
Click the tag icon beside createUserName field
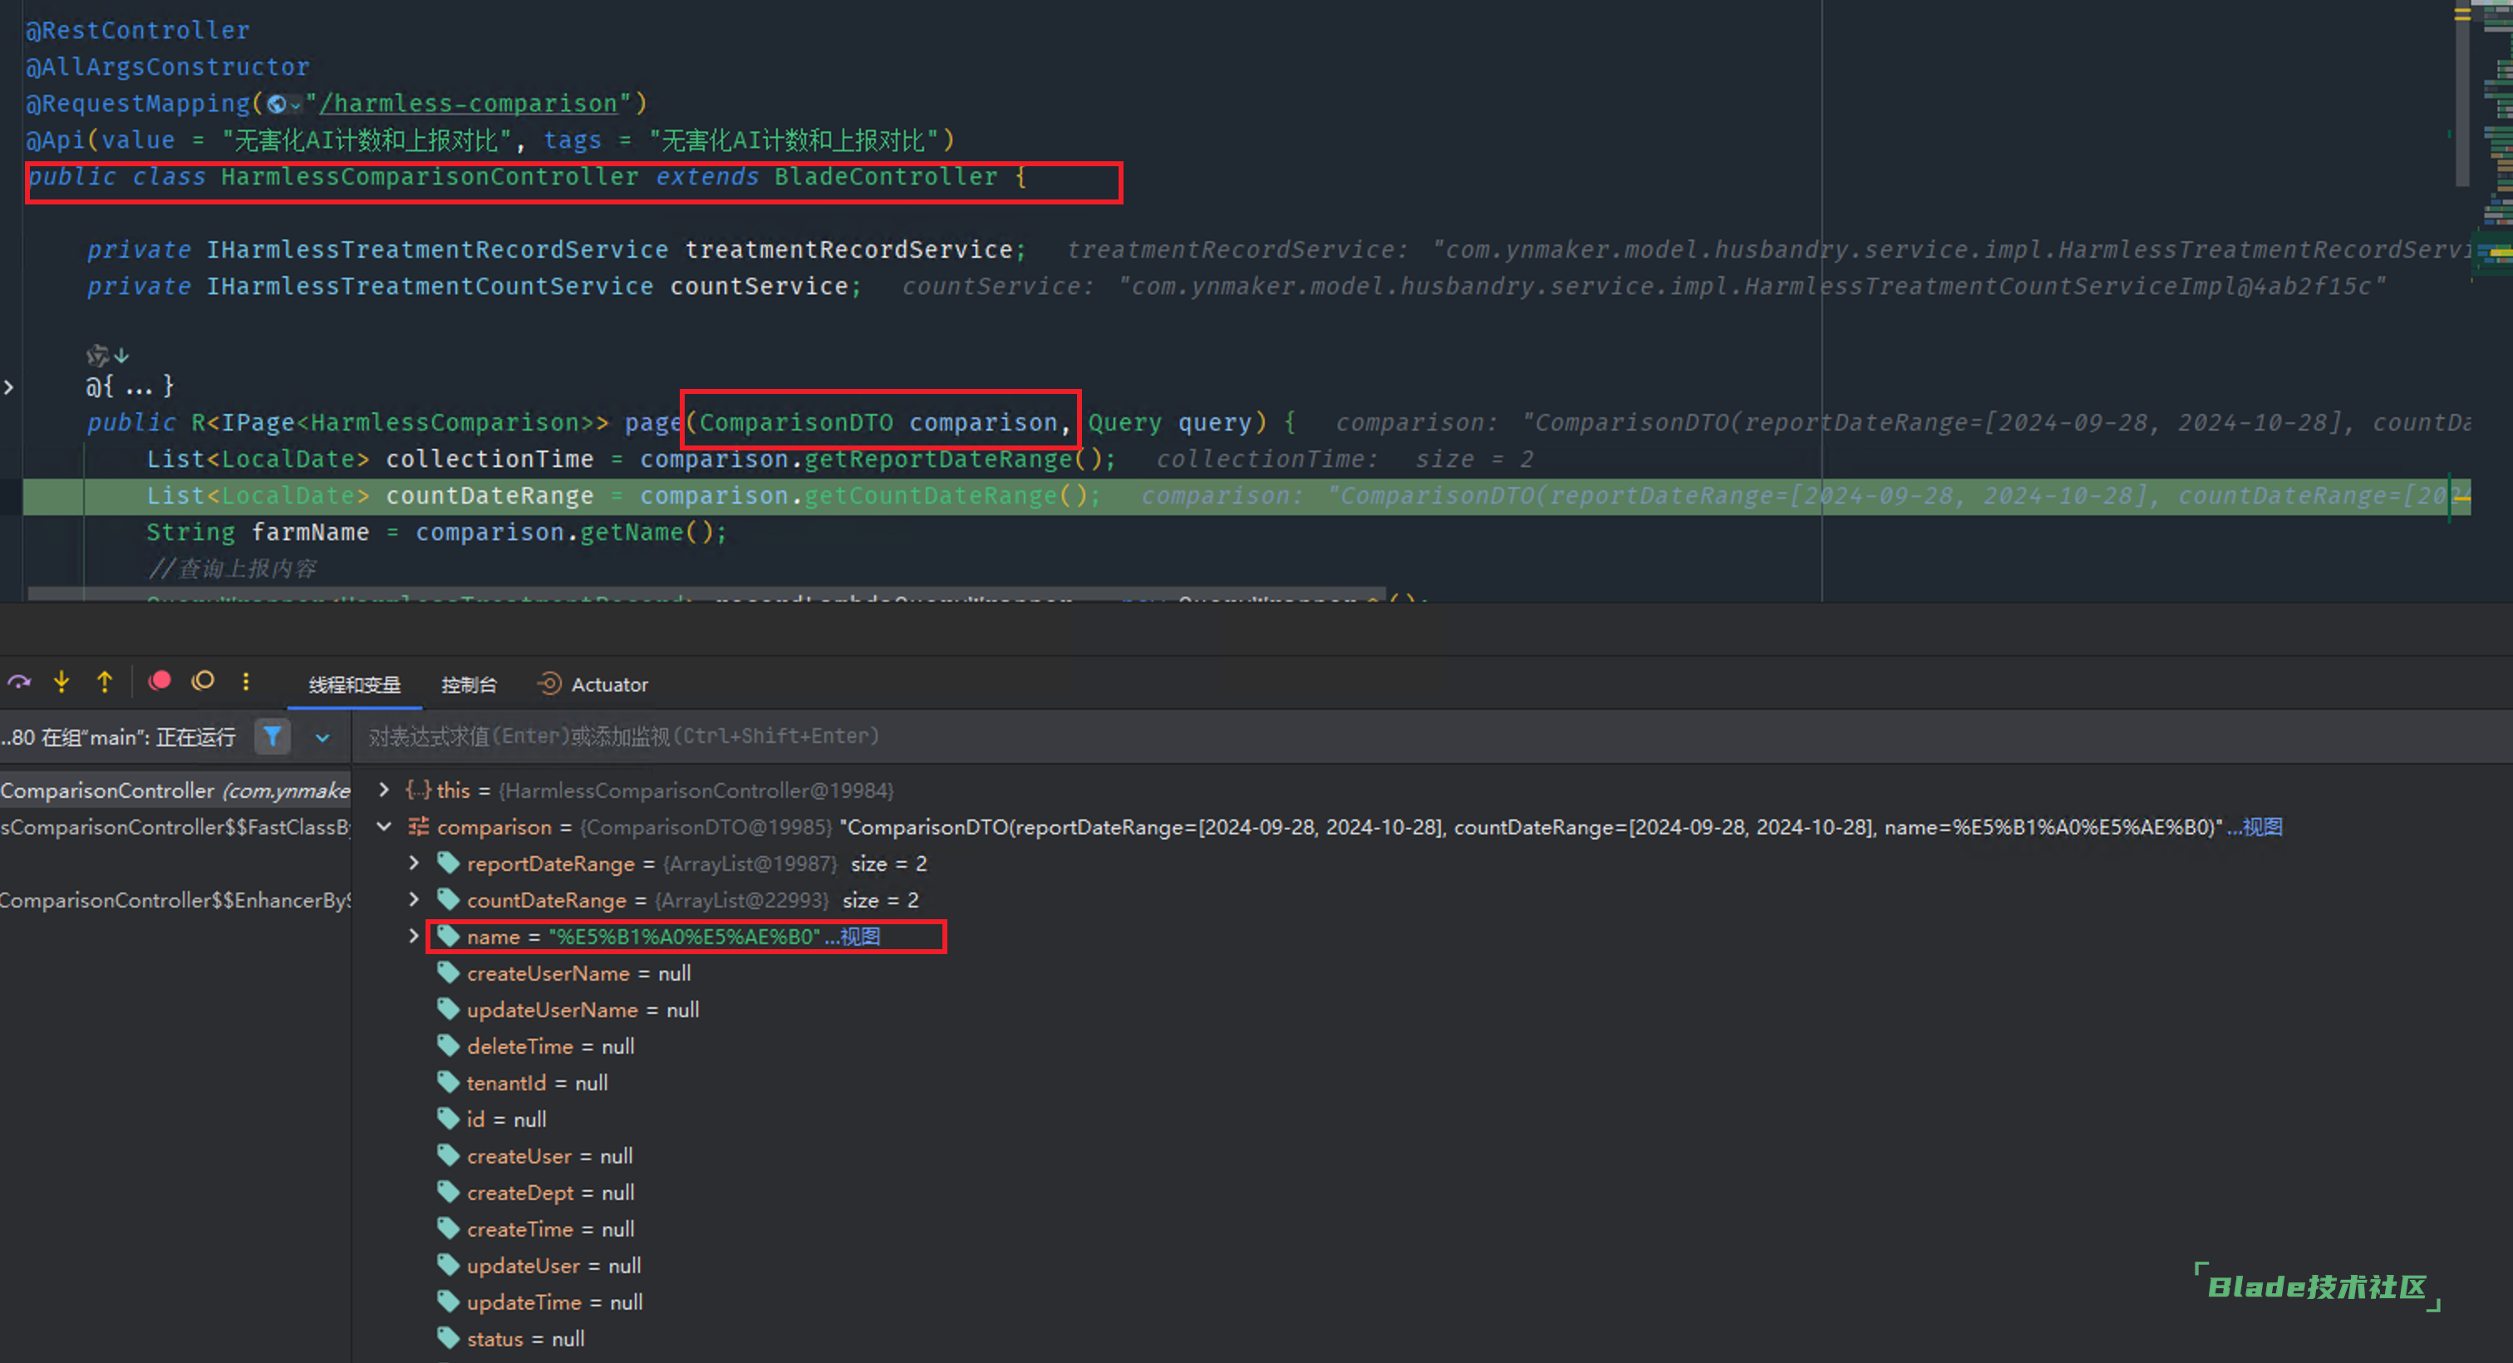(x=448, y=972)
